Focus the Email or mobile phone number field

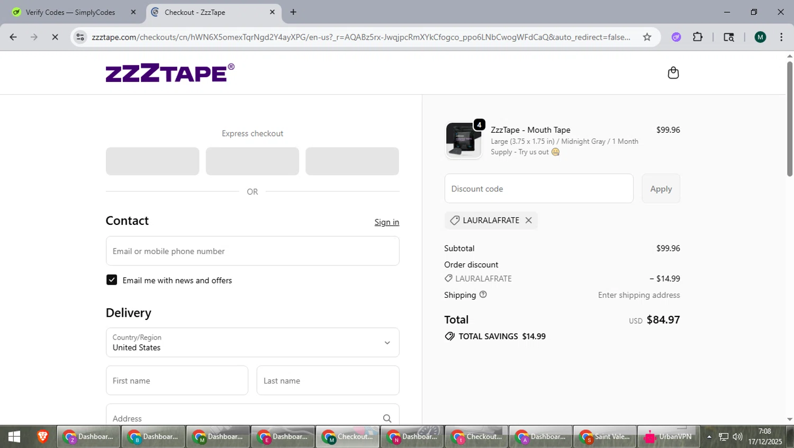coord(252,251)
